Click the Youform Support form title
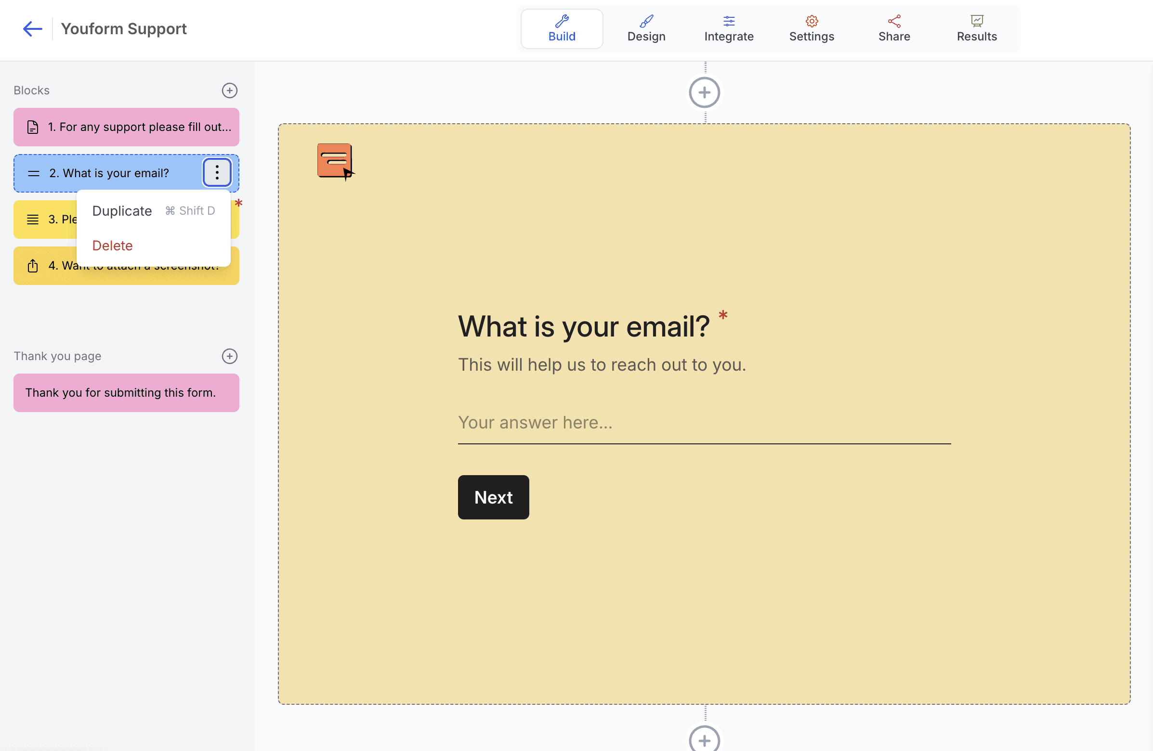1153x751 pixels. coord(123,28)
